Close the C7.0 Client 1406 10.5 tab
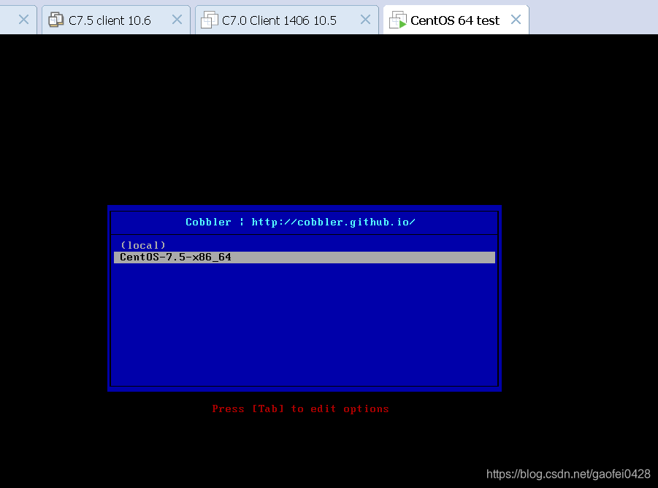Viewport: 658px width, 488px height. (x=365, y=19)
